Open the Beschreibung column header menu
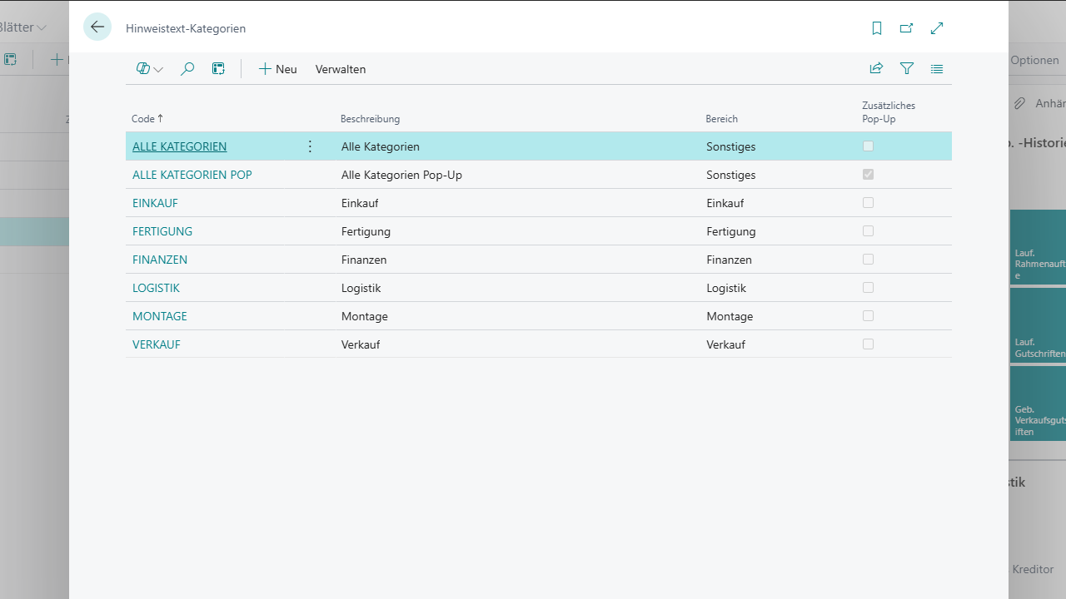 coord(370,119)
